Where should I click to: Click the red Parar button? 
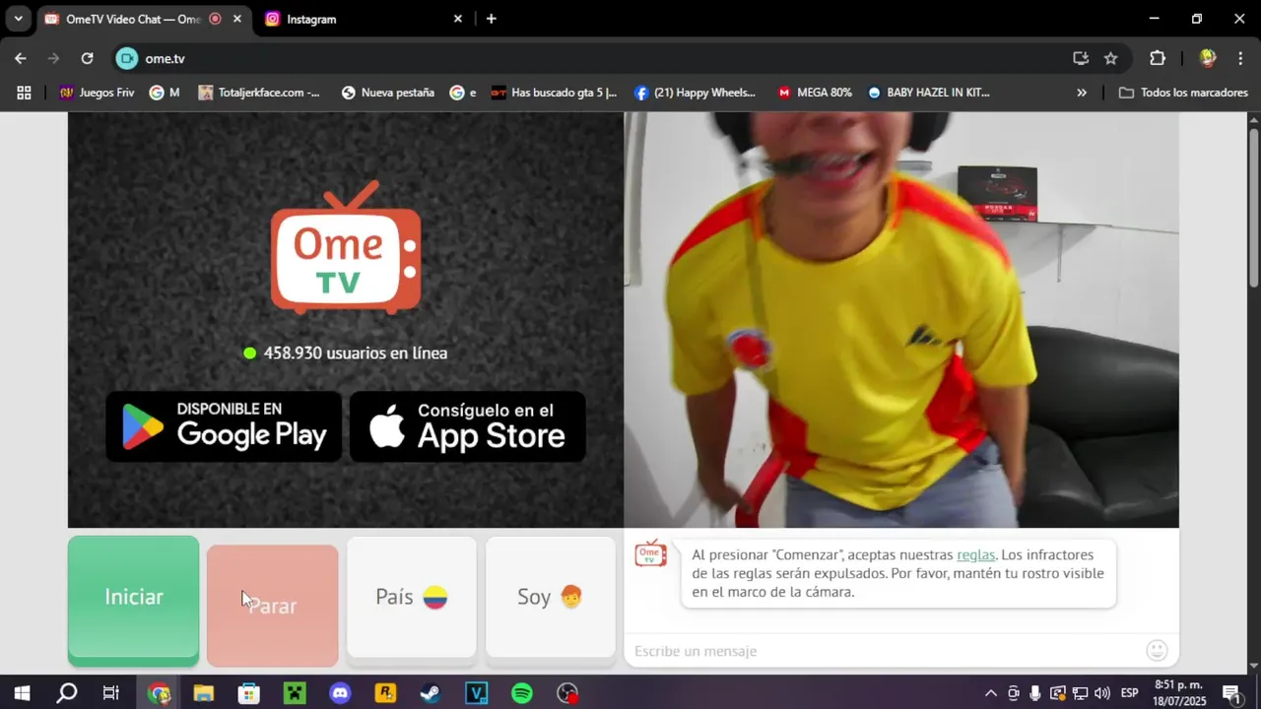point(273,606)
